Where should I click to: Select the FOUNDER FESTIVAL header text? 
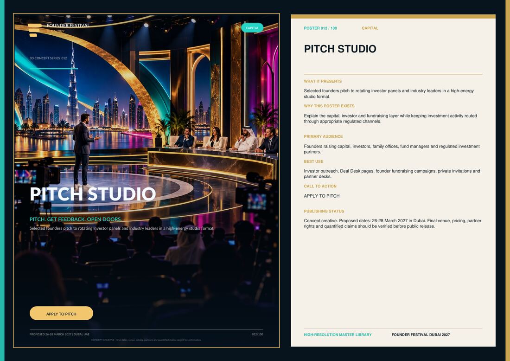pos(68,26)
